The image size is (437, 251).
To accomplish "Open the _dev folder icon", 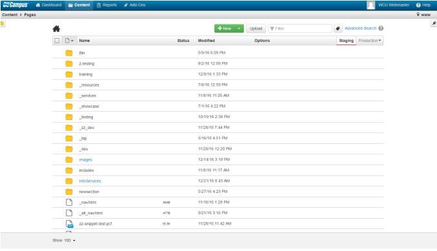I will (x=69, y=149).
